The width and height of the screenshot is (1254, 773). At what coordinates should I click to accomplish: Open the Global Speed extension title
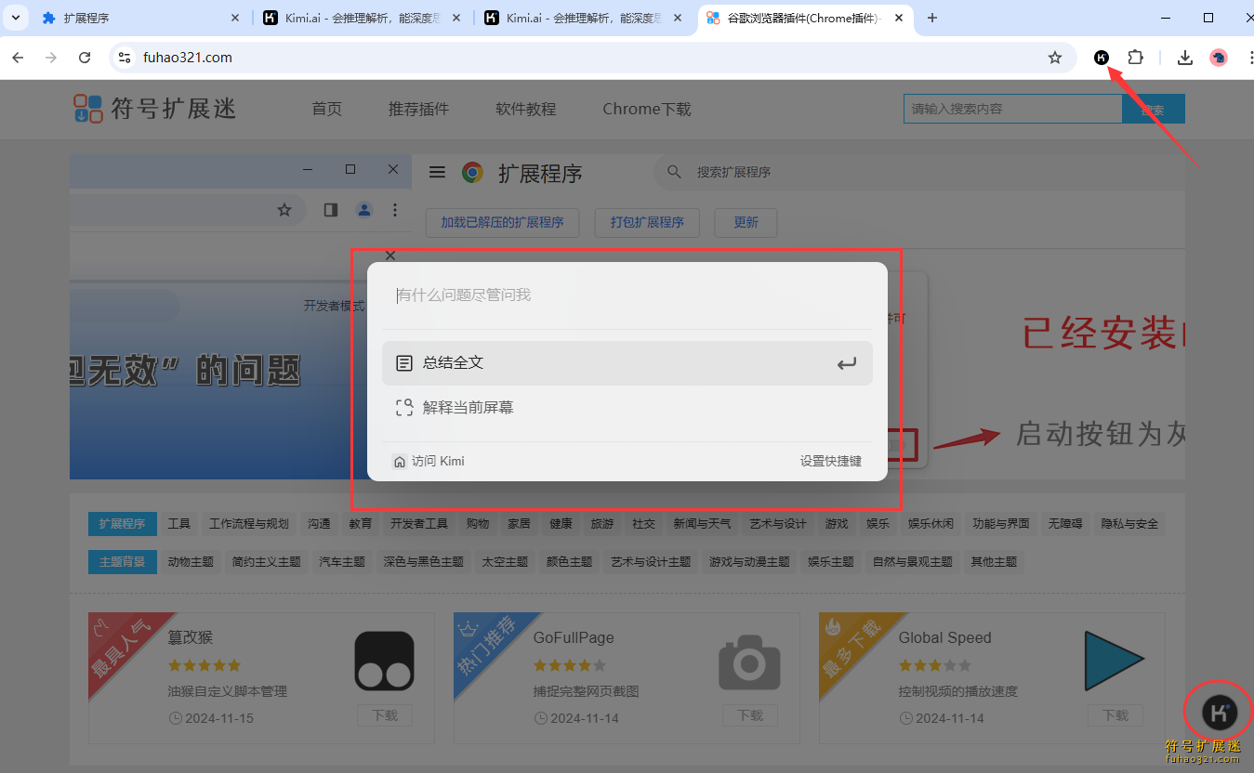tap(944, 637)
